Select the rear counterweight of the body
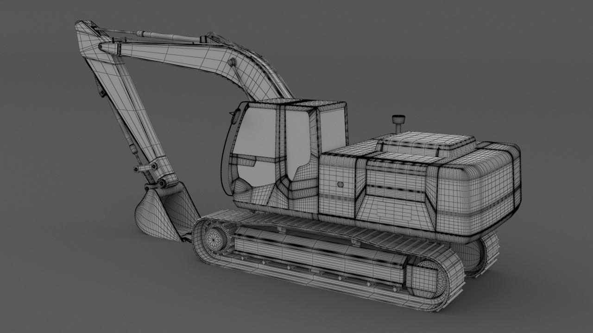 point(477,194)
